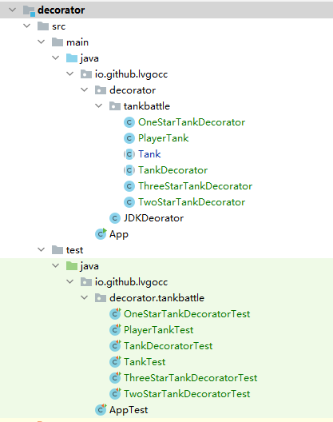The height and width of the screenshot is (422, 333).
Task: Collapse io.github.lvgocc package under test
Action: (70, 282)
